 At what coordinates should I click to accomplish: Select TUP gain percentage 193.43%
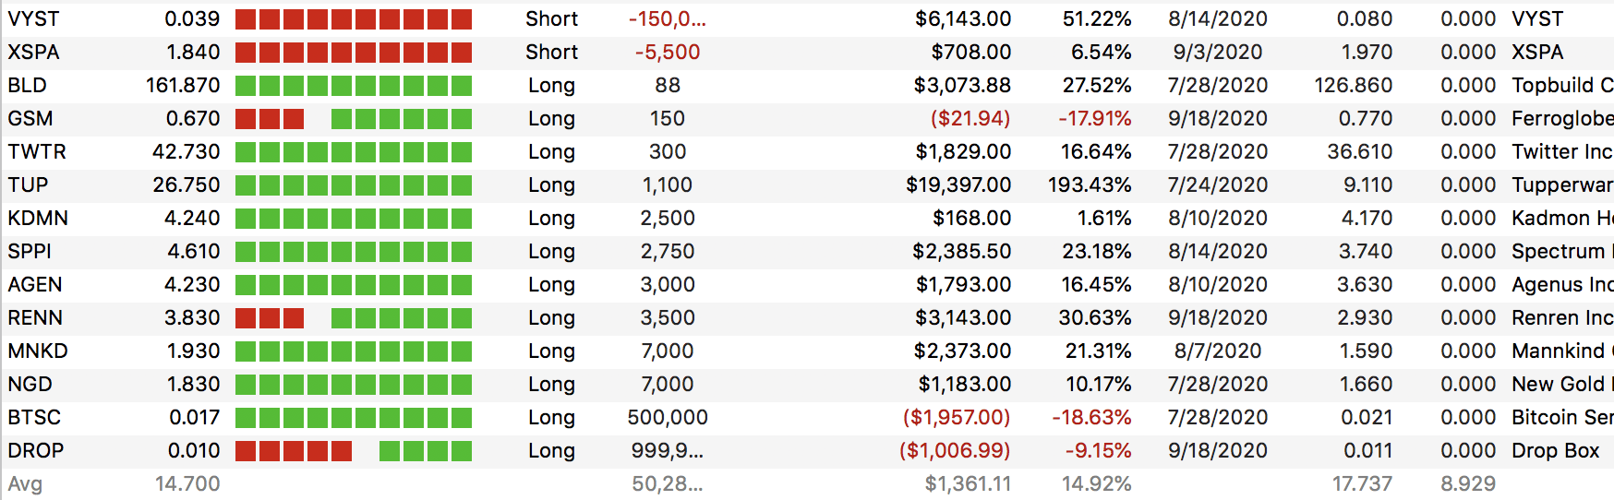[x=1090, y=185]
